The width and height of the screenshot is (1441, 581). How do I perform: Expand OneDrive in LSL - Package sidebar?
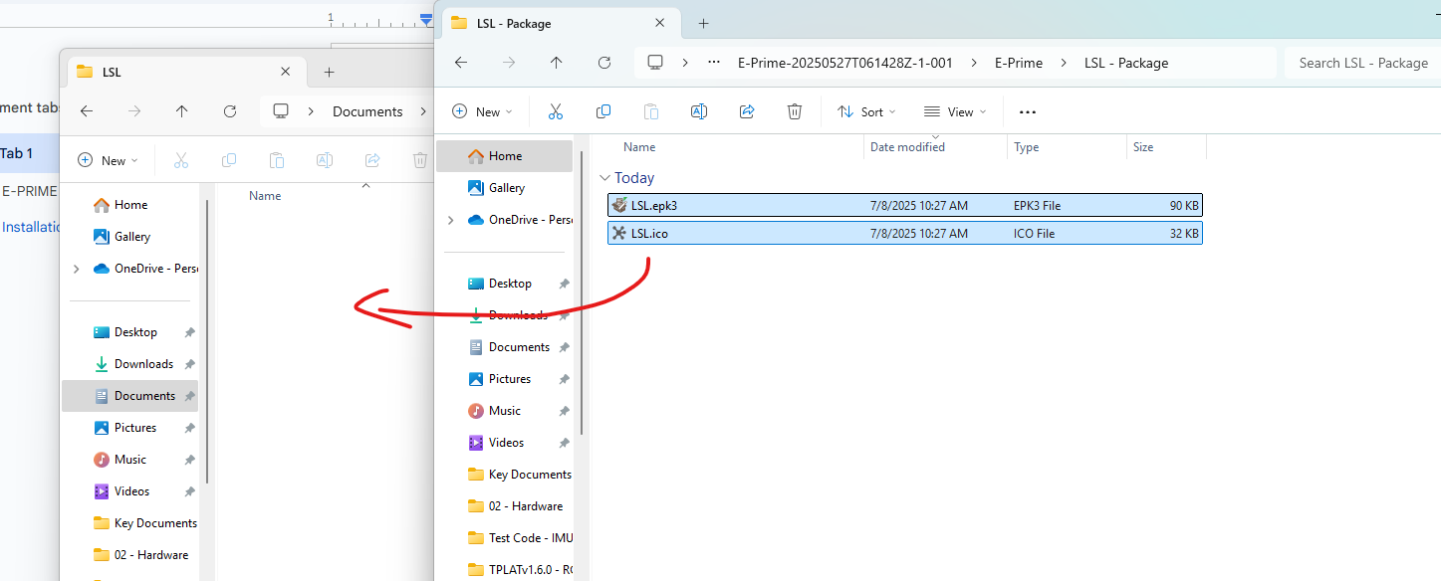[451, 220]
